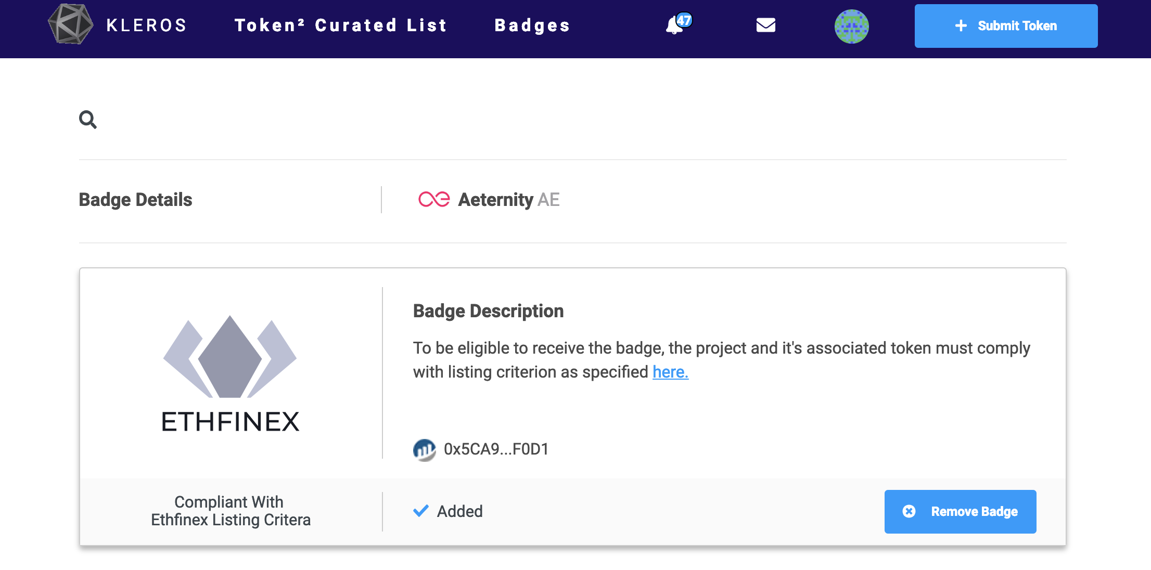The image size is (1151, 570).
Task: Follow the "here." listing criterion link
Action: (x=670, y=372)
